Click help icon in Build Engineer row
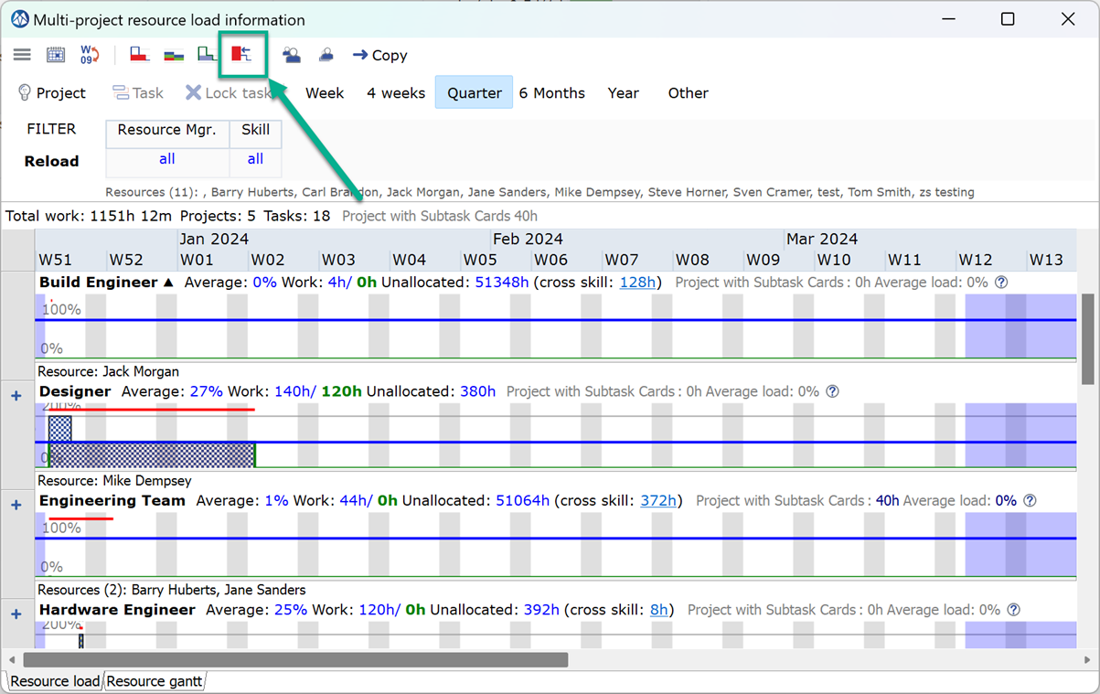This screenshot has height=694, width=1100. [x=1001, y=283]
